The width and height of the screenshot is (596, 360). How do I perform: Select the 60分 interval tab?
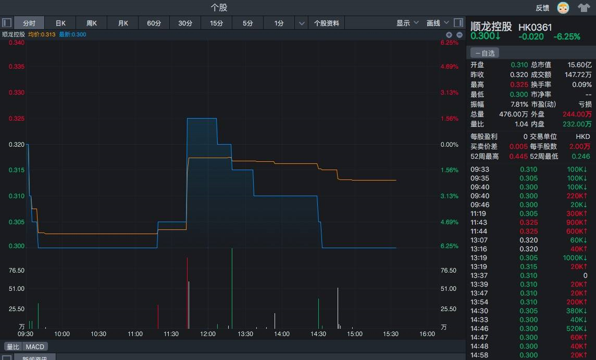coord(154,23)
